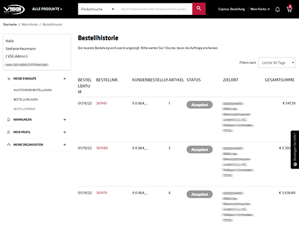
Task: Open the shopping cart icon
Action: (x=289, y=9)
